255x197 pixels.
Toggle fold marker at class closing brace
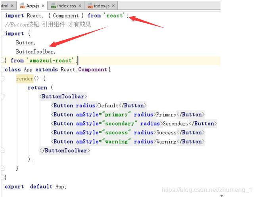pos(2,177)
